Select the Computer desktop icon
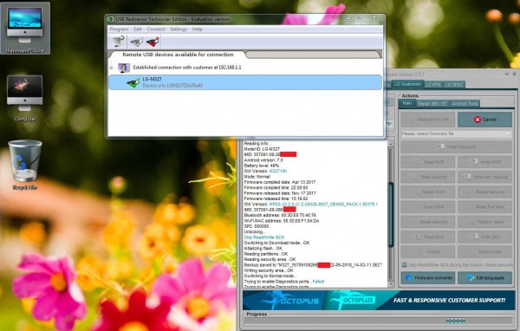 (x=25, y=98)
